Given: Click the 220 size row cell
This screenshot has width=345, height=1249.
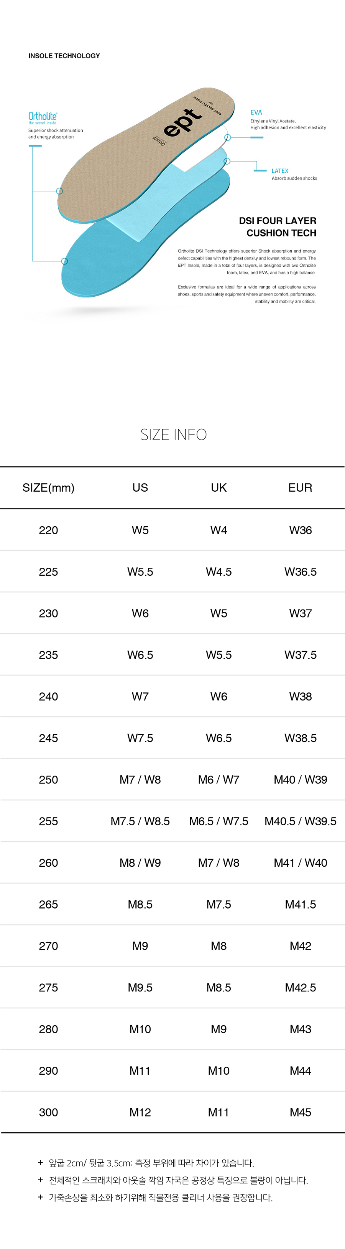Looking at the screenshot, I should click(x=48, y=530).
